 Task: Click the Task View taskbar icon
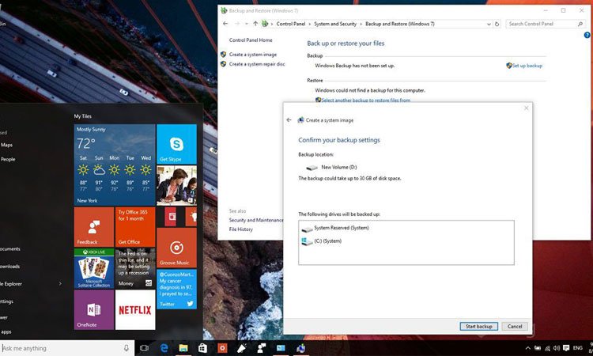pyautogui.click(x=145, y=348)
